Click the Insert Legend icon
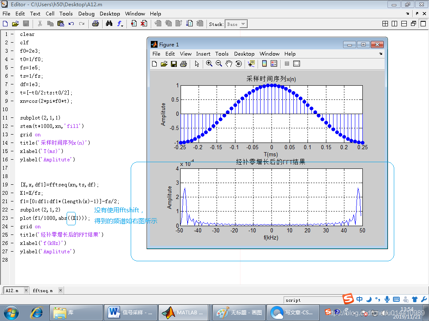 click(274, 64)
